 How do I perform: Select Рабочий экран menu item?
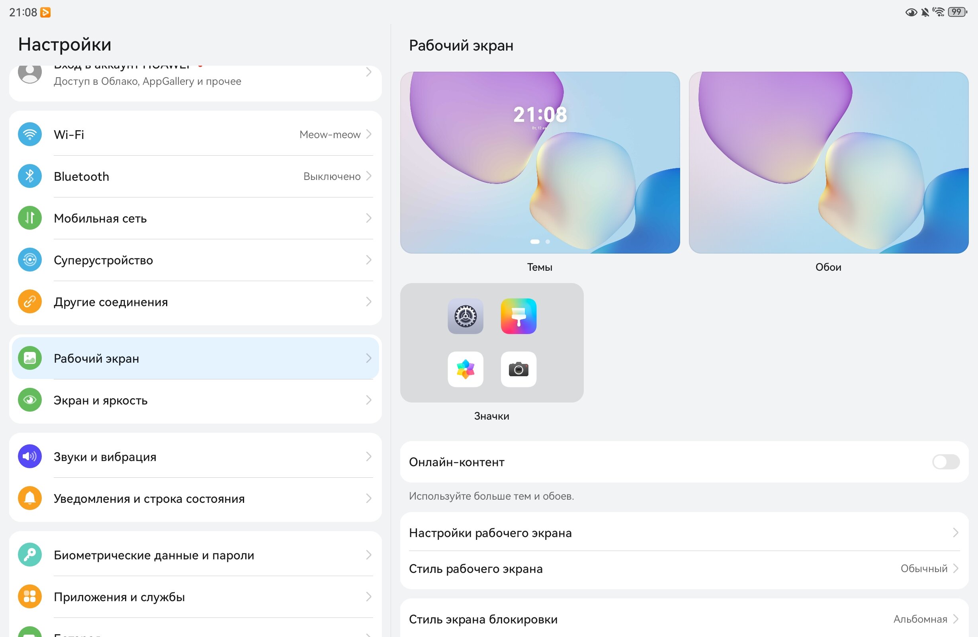click(195, 358)
